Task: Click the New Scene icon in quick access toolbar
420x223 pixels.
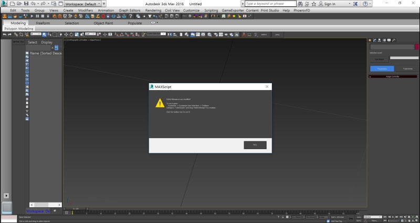Action: (12, 4)
